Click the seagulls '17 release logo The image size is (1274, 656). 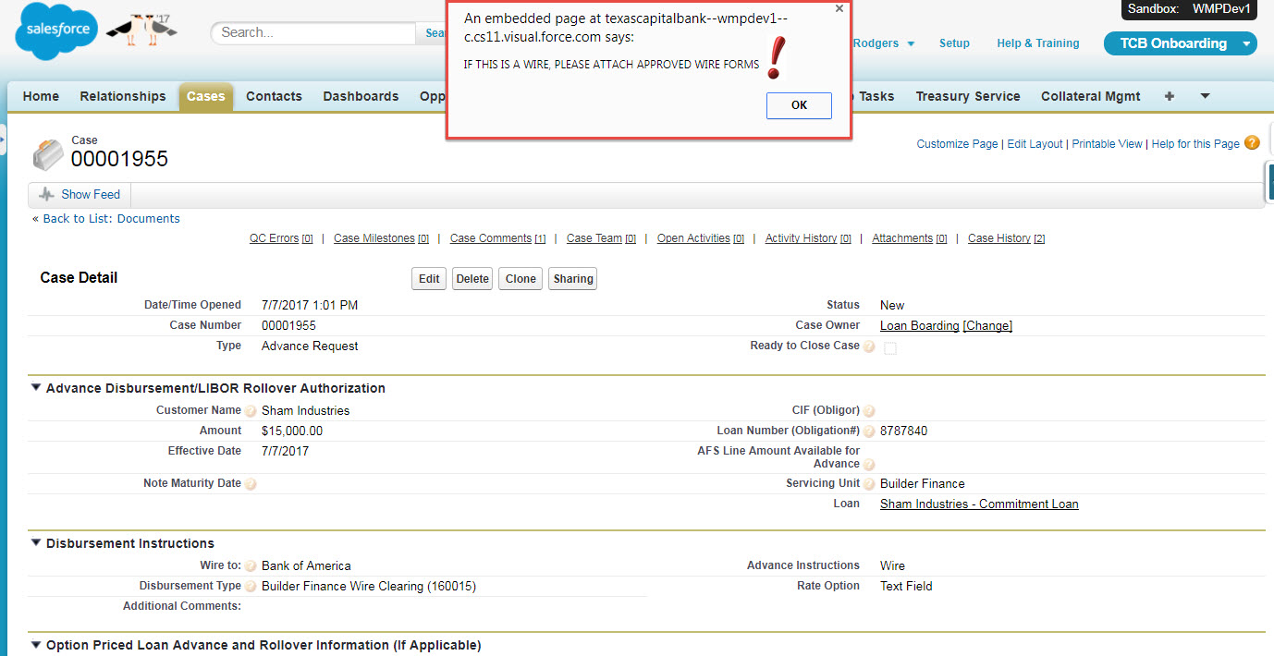click(142, 30)
